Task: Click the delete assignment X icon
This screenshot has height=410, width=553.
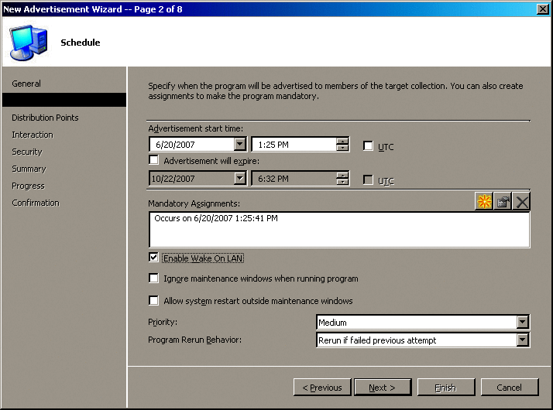Action: pyautogui.click(x=521, y=201)
